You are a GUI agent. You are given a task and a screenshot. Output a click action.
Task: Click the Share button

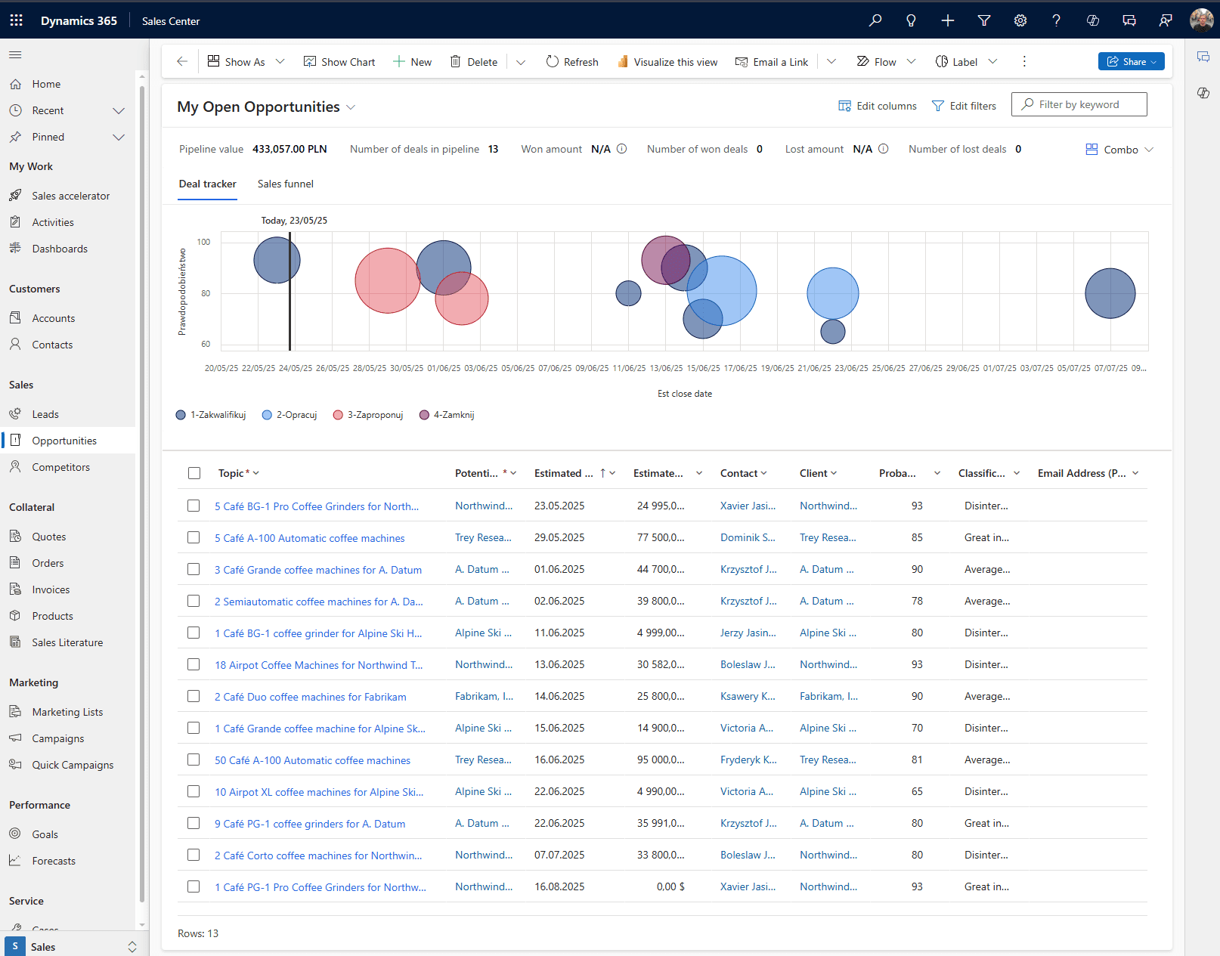[x=1131, y=61]
